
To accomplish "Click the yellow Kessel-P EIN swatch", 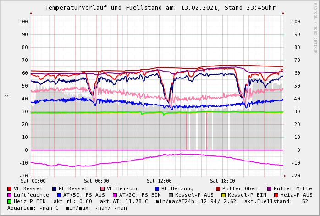I will click(225, 195).
